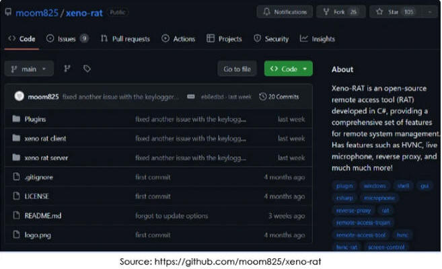The image size is (442, 269).
Task: Open first commit message in logo.png row
Action: [x=153, y=235]
